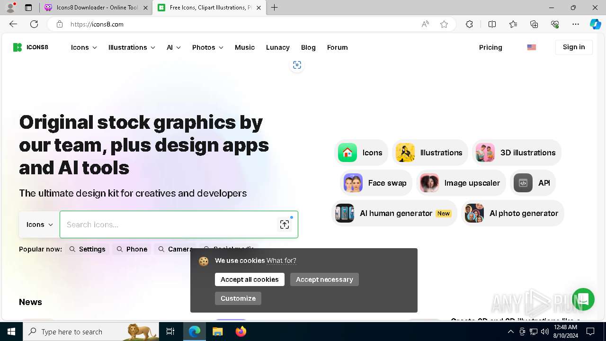606x341 pixels.
Task: Expand the Icons navigation dropdown
Action: (84, 47)
